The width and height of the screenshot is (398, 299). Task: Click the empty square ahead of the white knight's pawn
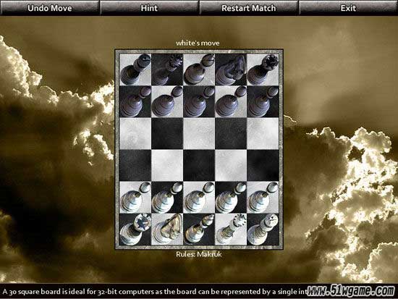pyautogui.click(x=167, y=165)
